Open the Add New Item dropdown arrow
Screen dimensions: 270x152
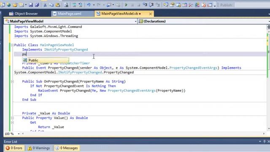coord(26,5)
